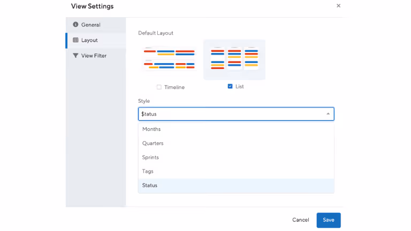Click the General info icon
Image resolution: width=411 pixels, height=231 pixels.
[75, 25]
